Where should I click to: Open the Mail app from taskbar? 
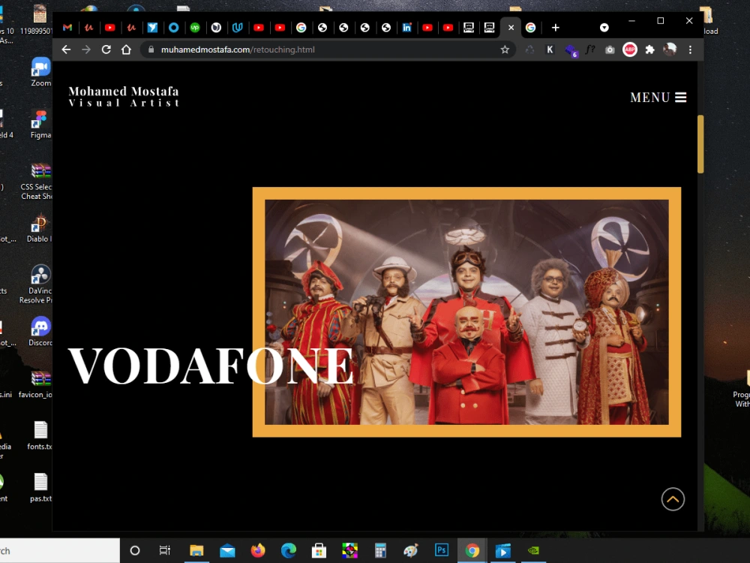(x=227, y=550)
